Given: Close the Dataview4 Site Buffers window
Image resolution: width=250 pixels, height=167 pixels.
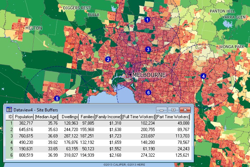Looking at the screenshot, I should tap(185, 110).
